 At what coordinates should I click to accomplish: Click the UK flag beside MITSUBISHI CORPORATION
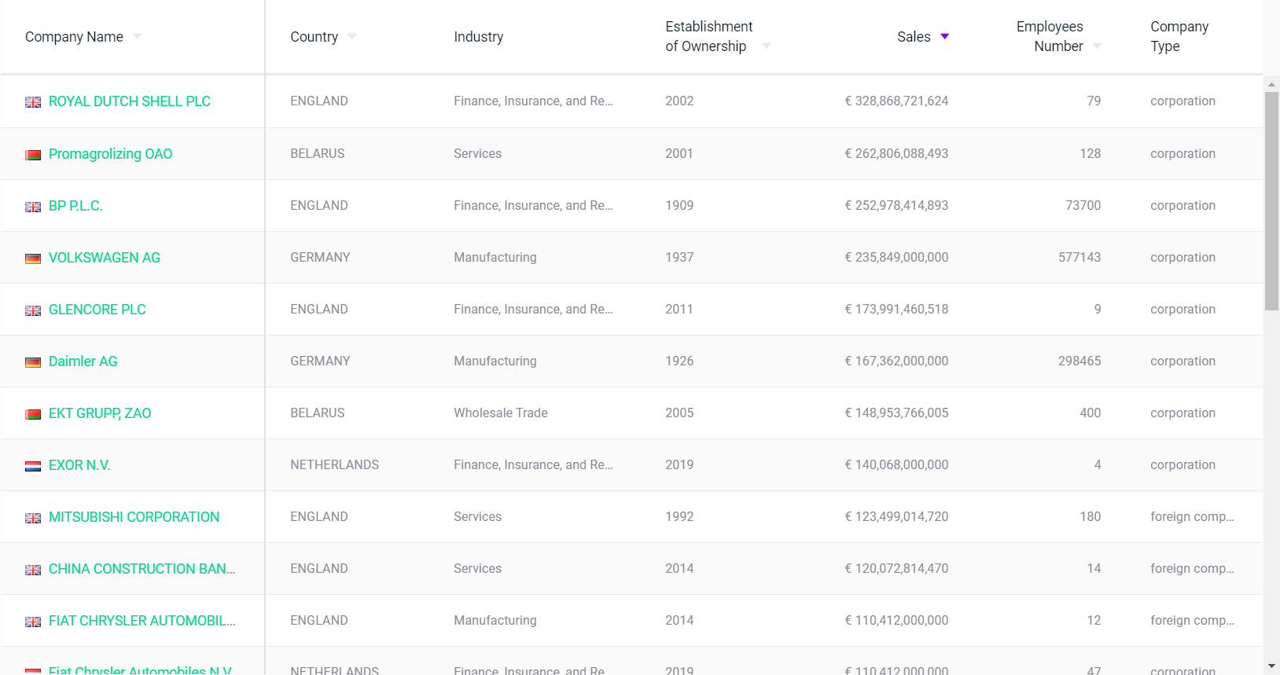point(33,518)
